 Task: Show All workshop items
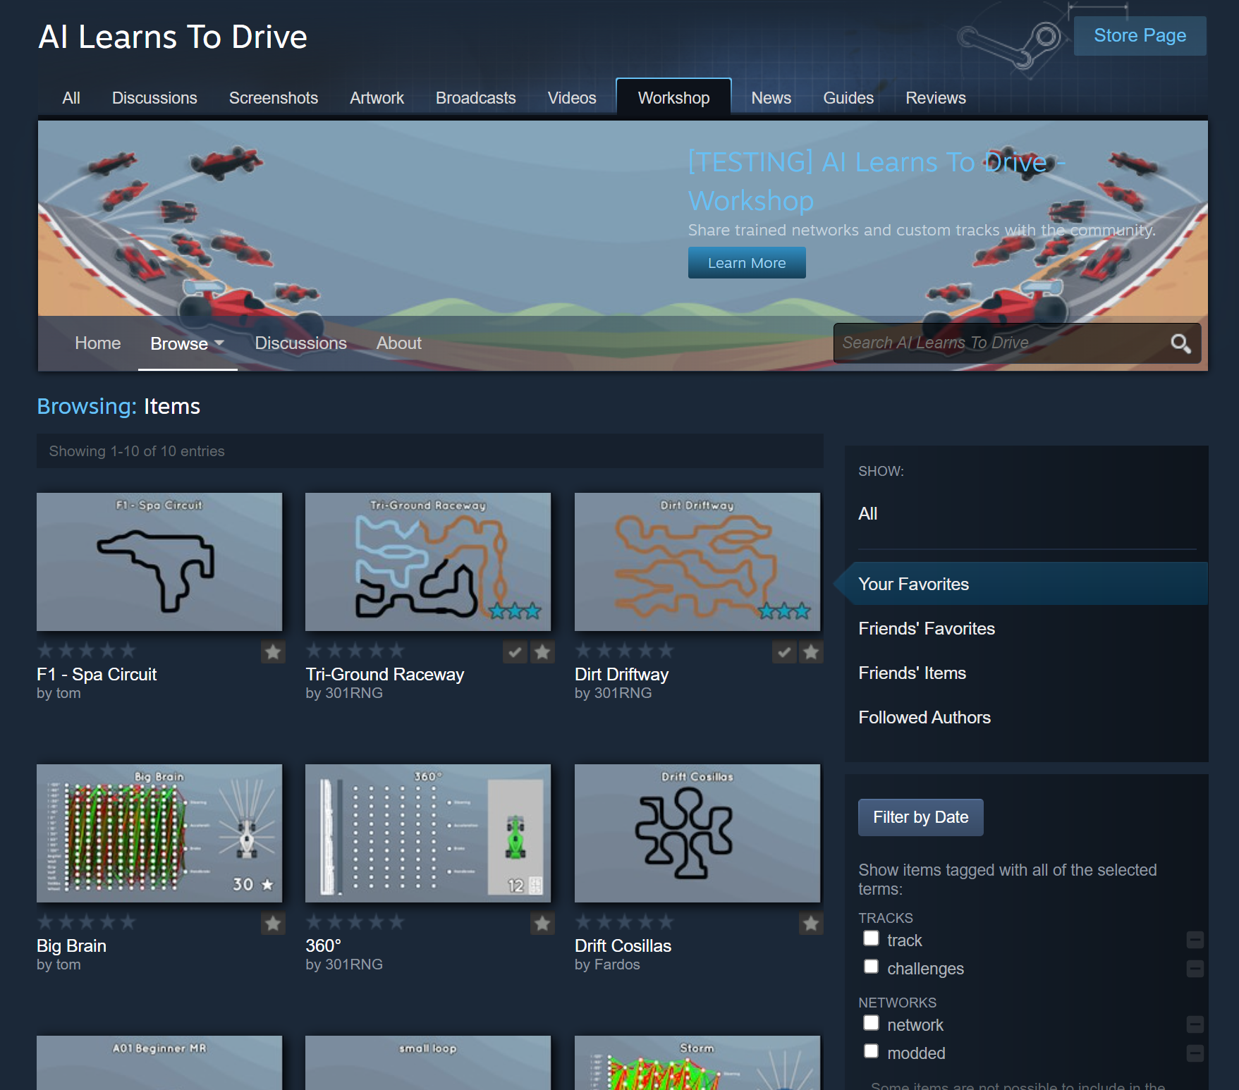pyautogui.click(x=868, y=514)
